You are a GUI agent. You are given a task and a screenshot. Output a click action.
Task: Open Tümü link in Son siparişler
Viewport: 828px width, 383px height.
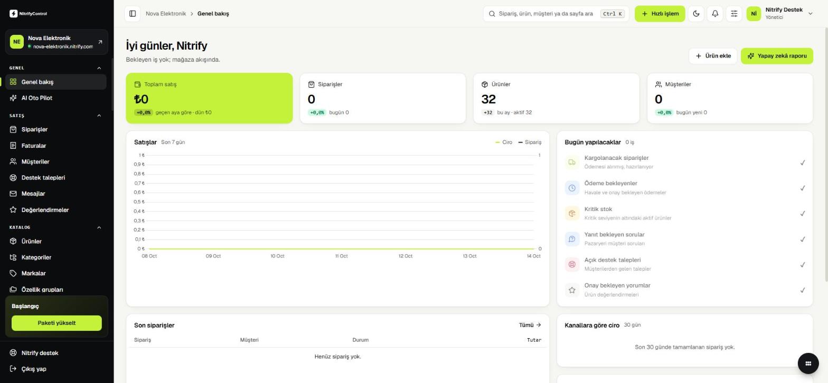(x=530, y=325)
